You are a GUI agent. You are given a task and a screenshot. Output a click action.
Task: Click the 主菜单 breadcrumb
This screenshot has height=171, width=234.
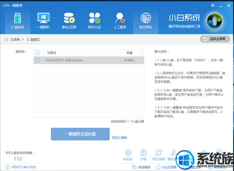click(15, 40)
